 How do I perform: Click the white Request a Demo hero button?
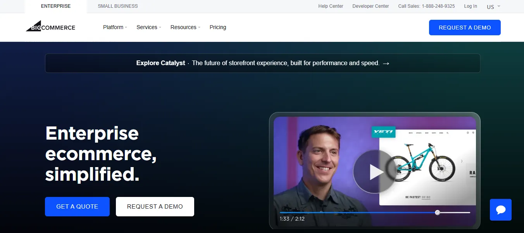click(x=155, y=207)
